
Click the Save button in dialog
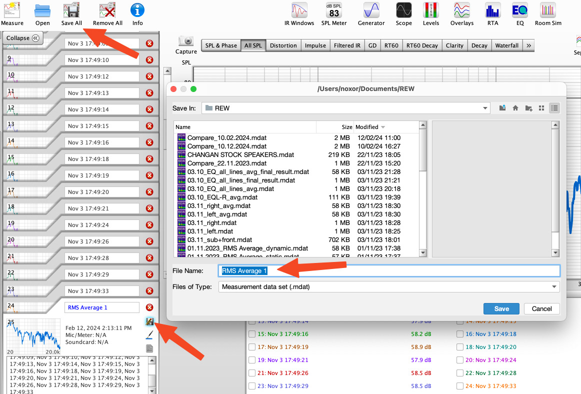[x=501, y=309]
